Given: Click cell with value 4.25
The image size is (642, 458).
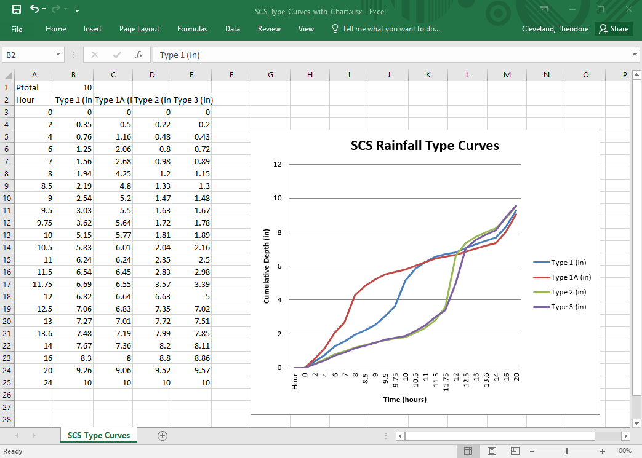Looking at the screenshot, I should pos(113,173).
